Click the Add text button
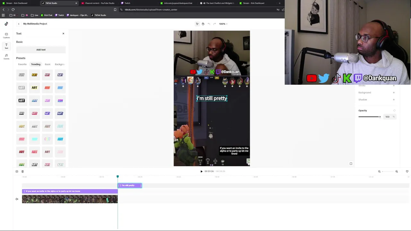Image resolution: width=411 pixels, height=231 pixels. pyautogui.click(x=41, y=50)
